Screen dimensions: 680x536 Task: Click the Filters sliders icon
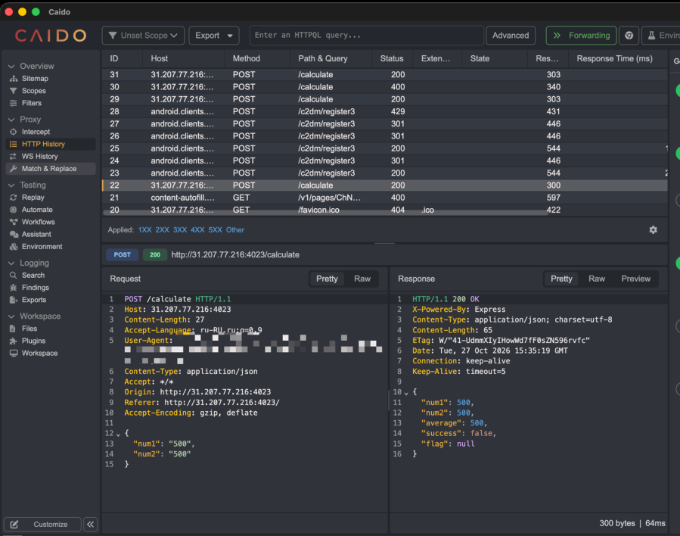coord(14,103)
